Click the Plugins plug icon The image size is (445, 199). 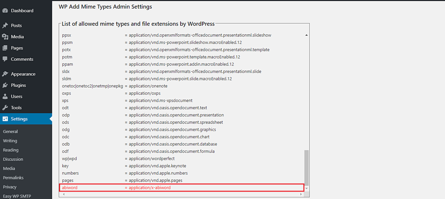[x=5, y=85]
